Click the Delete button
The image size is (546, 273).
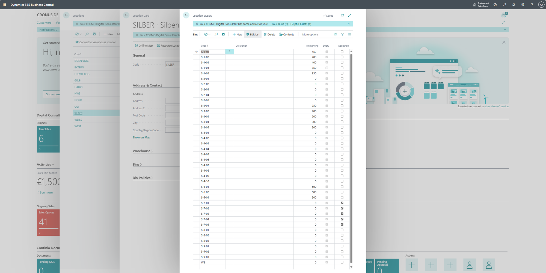pos(269,35)
